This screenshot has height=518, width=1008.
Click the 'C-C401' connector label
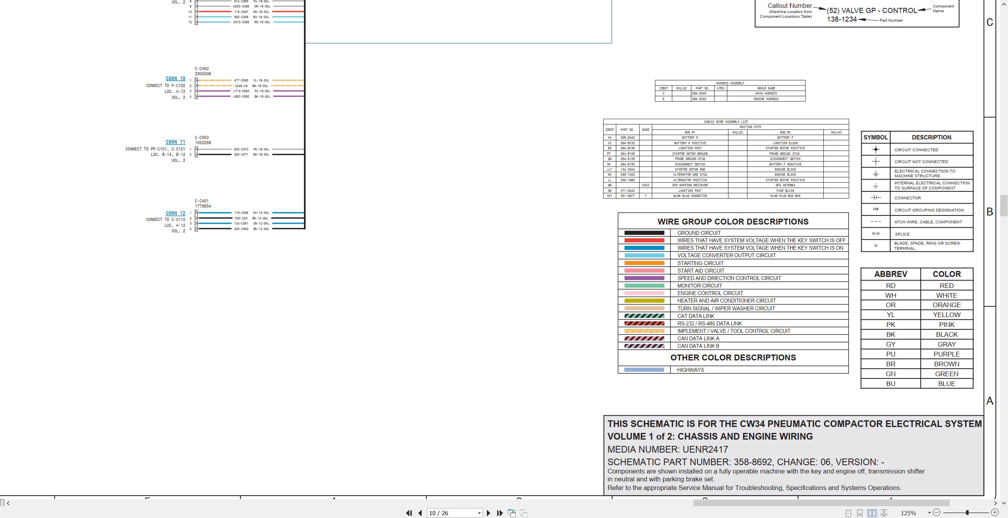coord(202,201)
